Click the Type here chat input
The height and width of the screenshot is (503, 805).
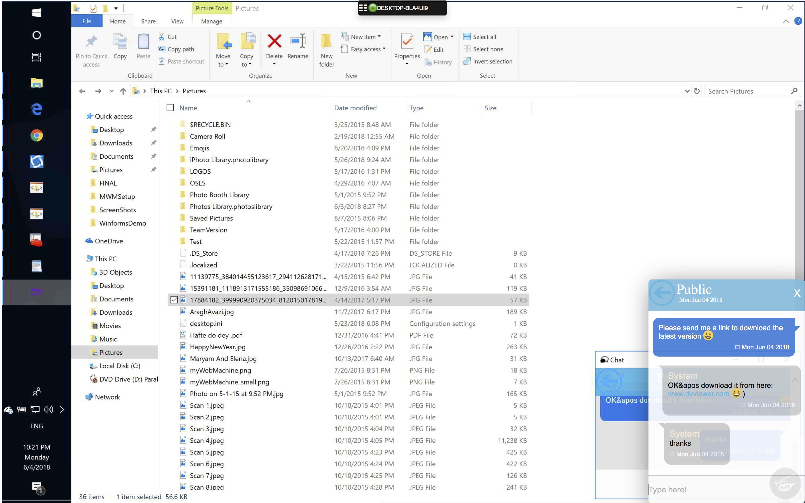[x=705, y=489]
